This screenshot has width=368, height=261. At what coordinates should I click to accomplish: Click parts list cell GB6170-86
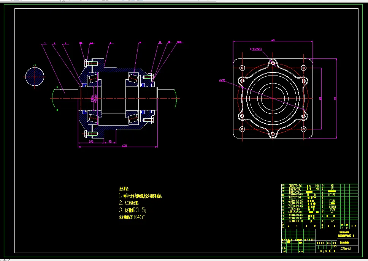[295, 186]
